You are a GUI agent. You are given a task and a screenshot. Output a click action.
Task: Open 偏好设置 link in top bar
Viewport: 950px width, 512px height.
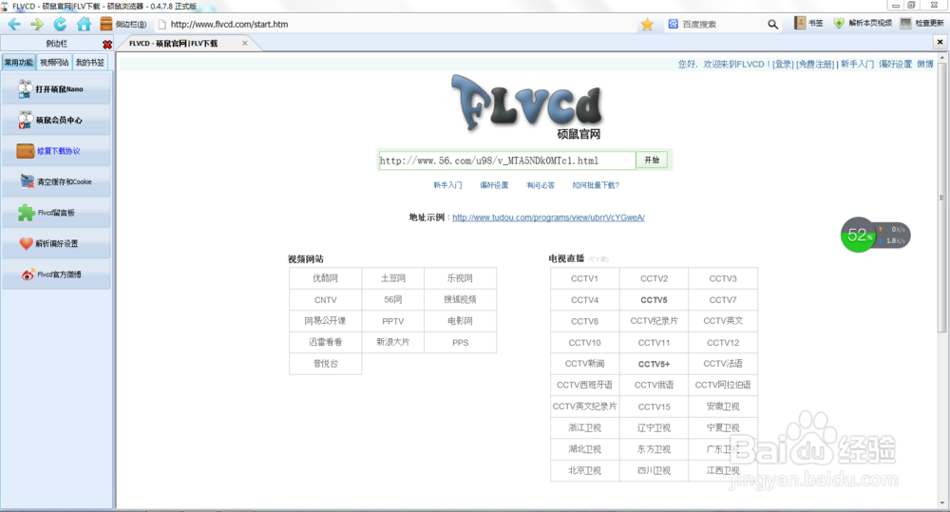[x=896, y=65]
